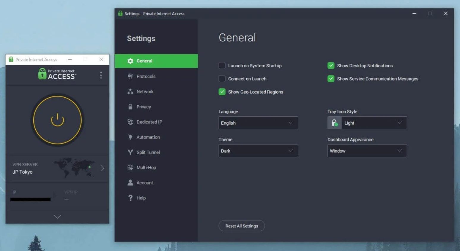Screen dimensions: 460x251
Task: Click the yellow power connect button
Action: [57, 120]
